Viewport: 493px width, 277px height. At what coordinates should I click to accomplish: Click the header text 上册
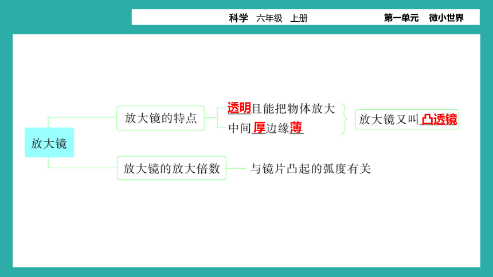[299, 18]
